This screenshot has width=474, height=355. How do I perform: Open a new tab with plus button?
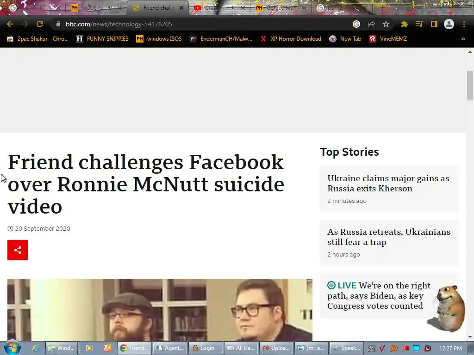pyautogui.click(x=382, y=8)
